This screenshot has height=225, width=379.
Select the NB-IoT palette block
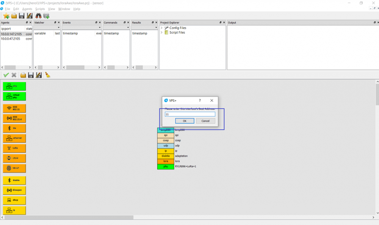click(x=14, y=168)
